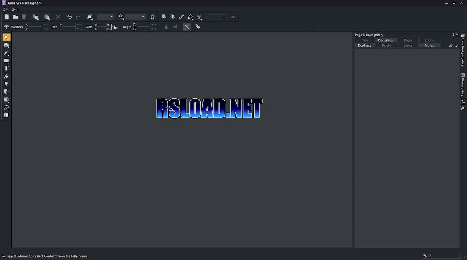Select the Rectangle shape tool
The height and width of the screenshot is (260, 467).
tap(6, 61)
